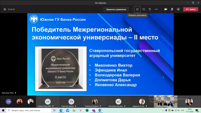The image size is (201, 113).
Task: Select the red-haired participant avatar thumbnail
Action: [x=20, y=102]
